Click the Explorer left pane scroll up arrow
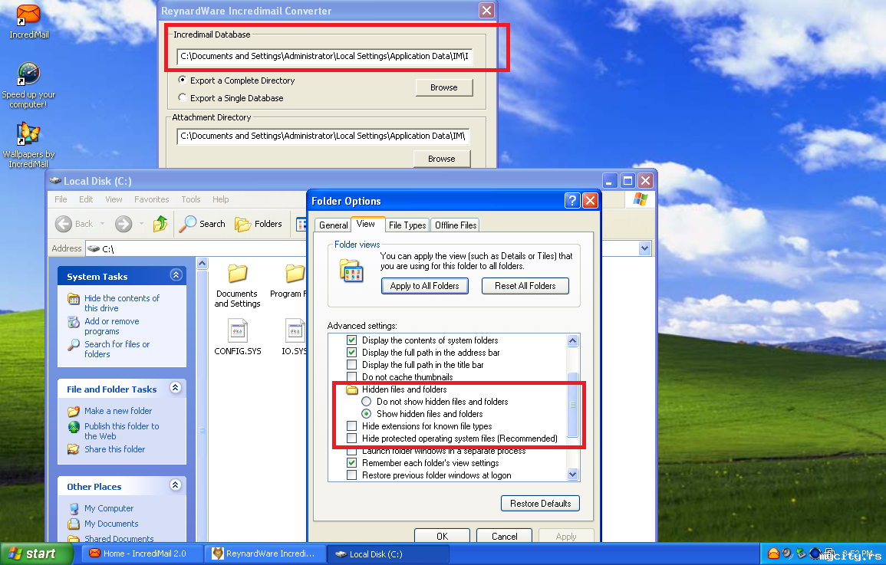The width and height of the screenshot is (886, 565). point(203,263)
